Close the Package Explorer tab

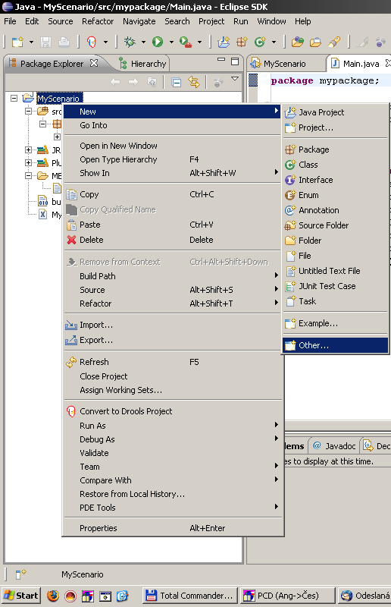click(x=94, y=63)
